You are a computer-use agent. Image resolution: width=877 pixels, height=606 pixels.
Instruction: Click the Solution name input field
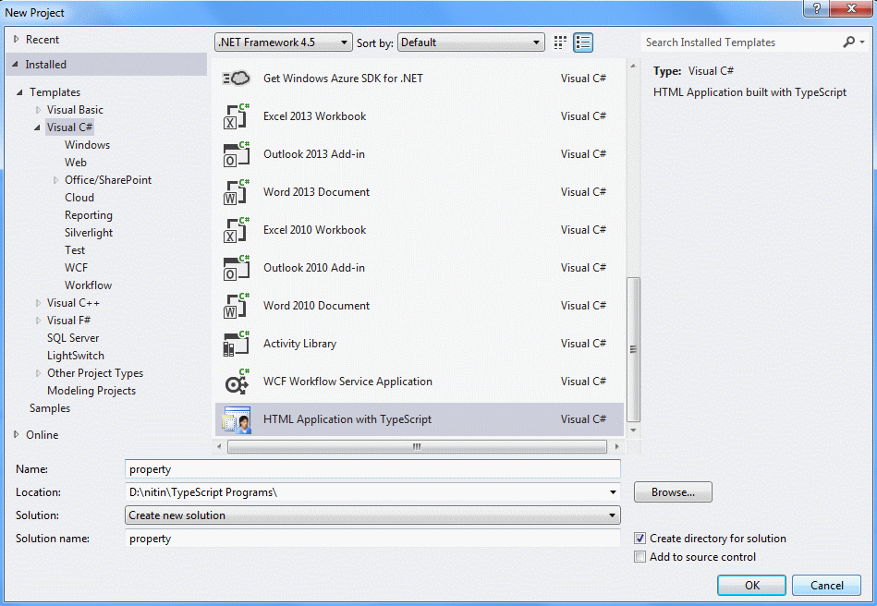pyautogui.click(x=372, y=539)
